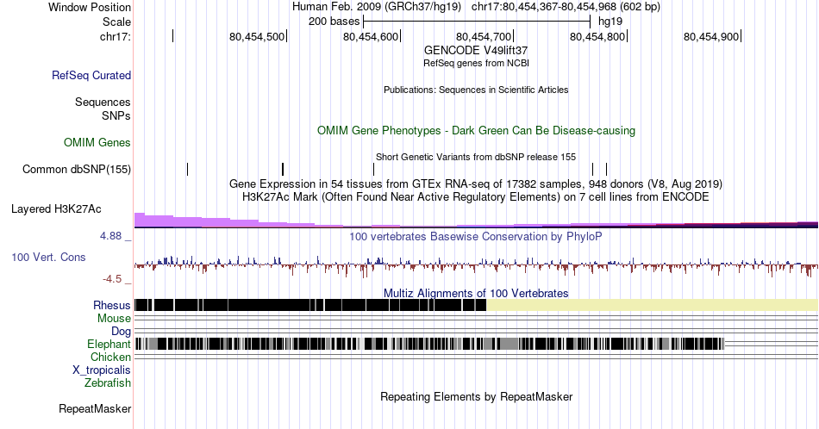The width and height of the screenshot is (819, 429).
Task: Open the OMIM Genes track label
Action: click(x=97, y=142)
